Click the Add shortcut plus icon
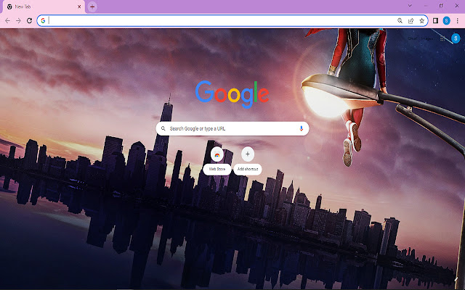This screenshot has height=290, width=465. coord(248,154)
